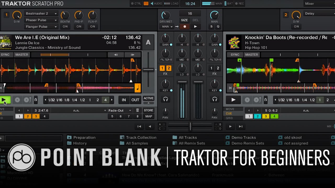Image resolution: width=335 pixels, height=188 pixels.
Task: Toggle ACTIVE loop button
Action: 148,98
